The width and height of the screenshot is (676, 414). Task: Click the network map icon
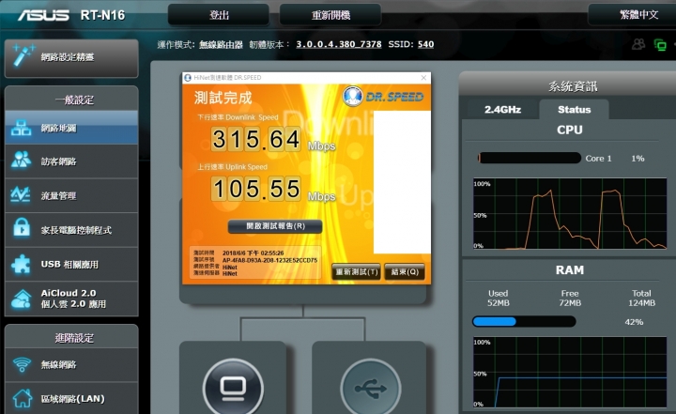click(21, 128)
